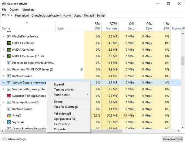Select the ShareX process row name
This screenshot has width=185, height=145.
click(16, 115)
